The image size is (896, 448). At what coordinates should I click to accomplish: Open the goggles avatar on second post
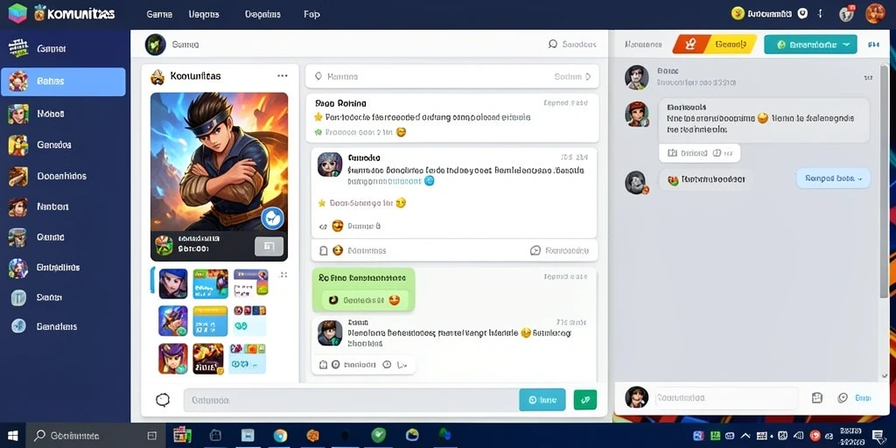pos(330,164)
